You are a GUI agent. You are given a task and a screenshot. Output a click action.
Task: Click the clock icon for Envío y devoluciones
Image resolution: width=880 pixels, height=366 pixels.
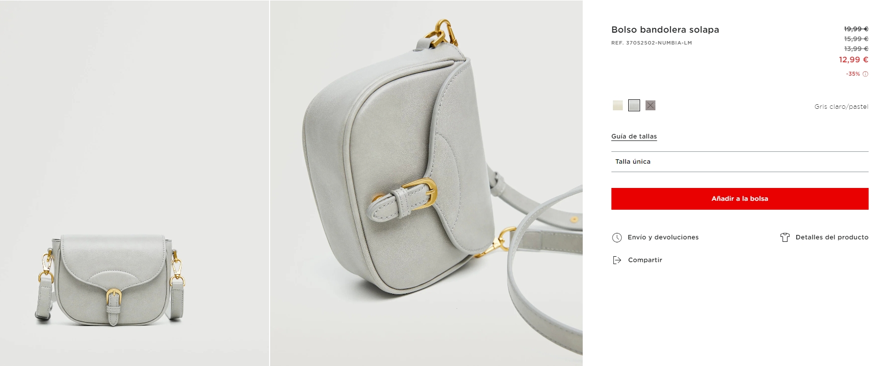pos(617,237)
